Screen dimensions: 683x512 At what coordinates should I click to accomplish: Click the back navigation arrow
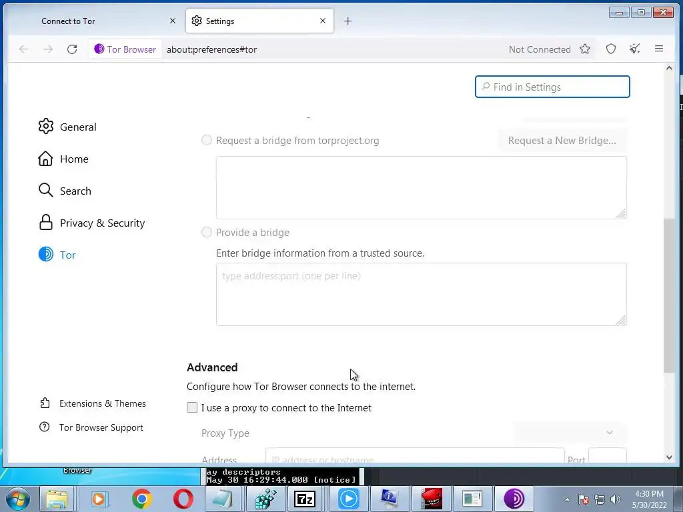tap(24, 49)
